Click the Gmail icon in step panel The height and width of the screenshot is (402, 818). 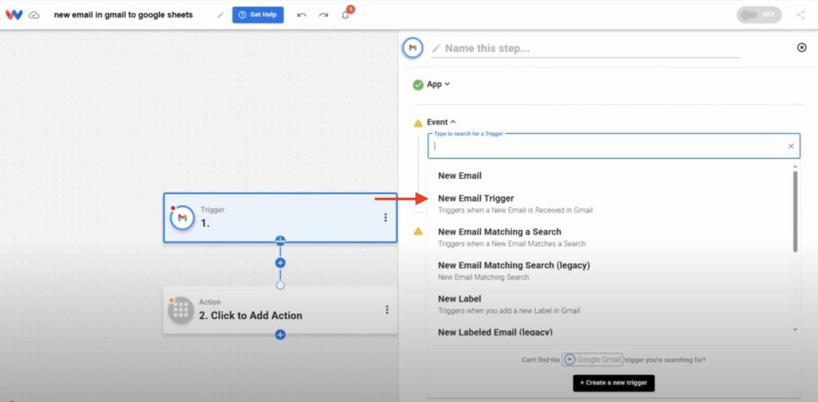[413, 48]
